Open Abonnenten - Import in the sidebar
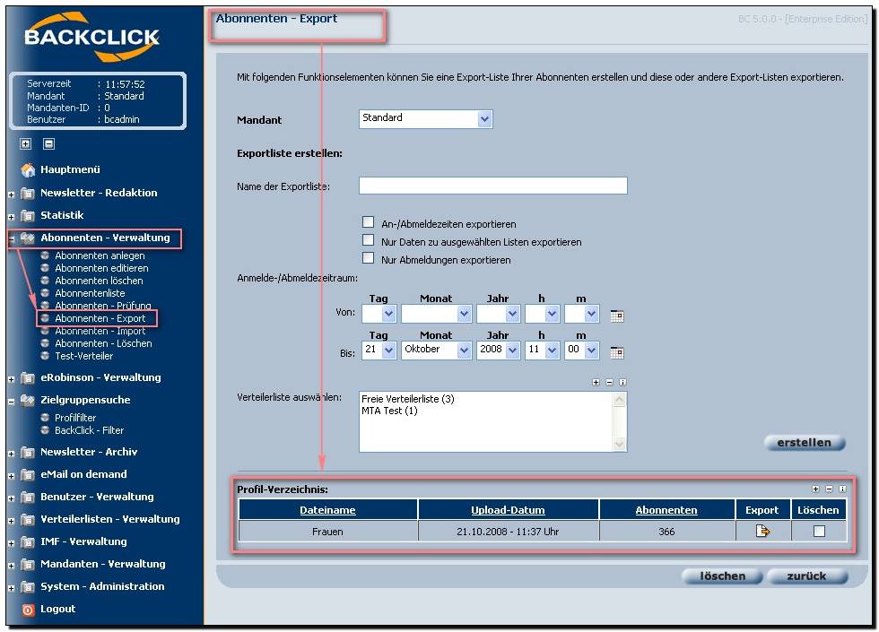Image resolution: width=879 pixels, height=632 pixels. click(100, 331)
